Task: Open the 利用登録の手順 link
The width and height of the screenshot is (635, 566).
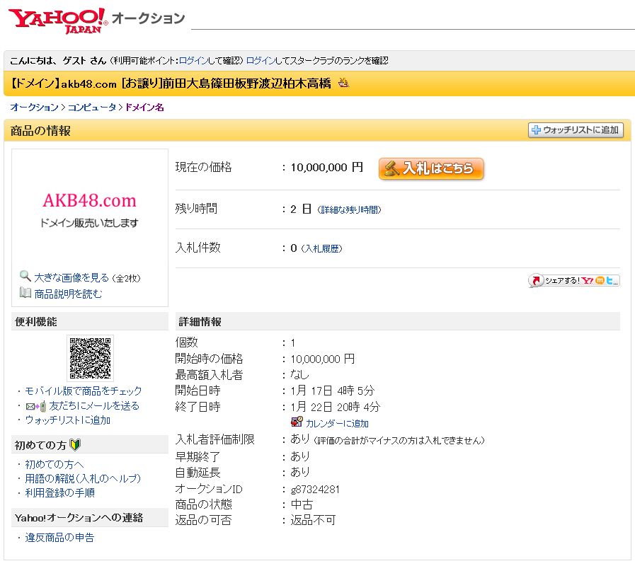Action: click(x=60, y=492)
